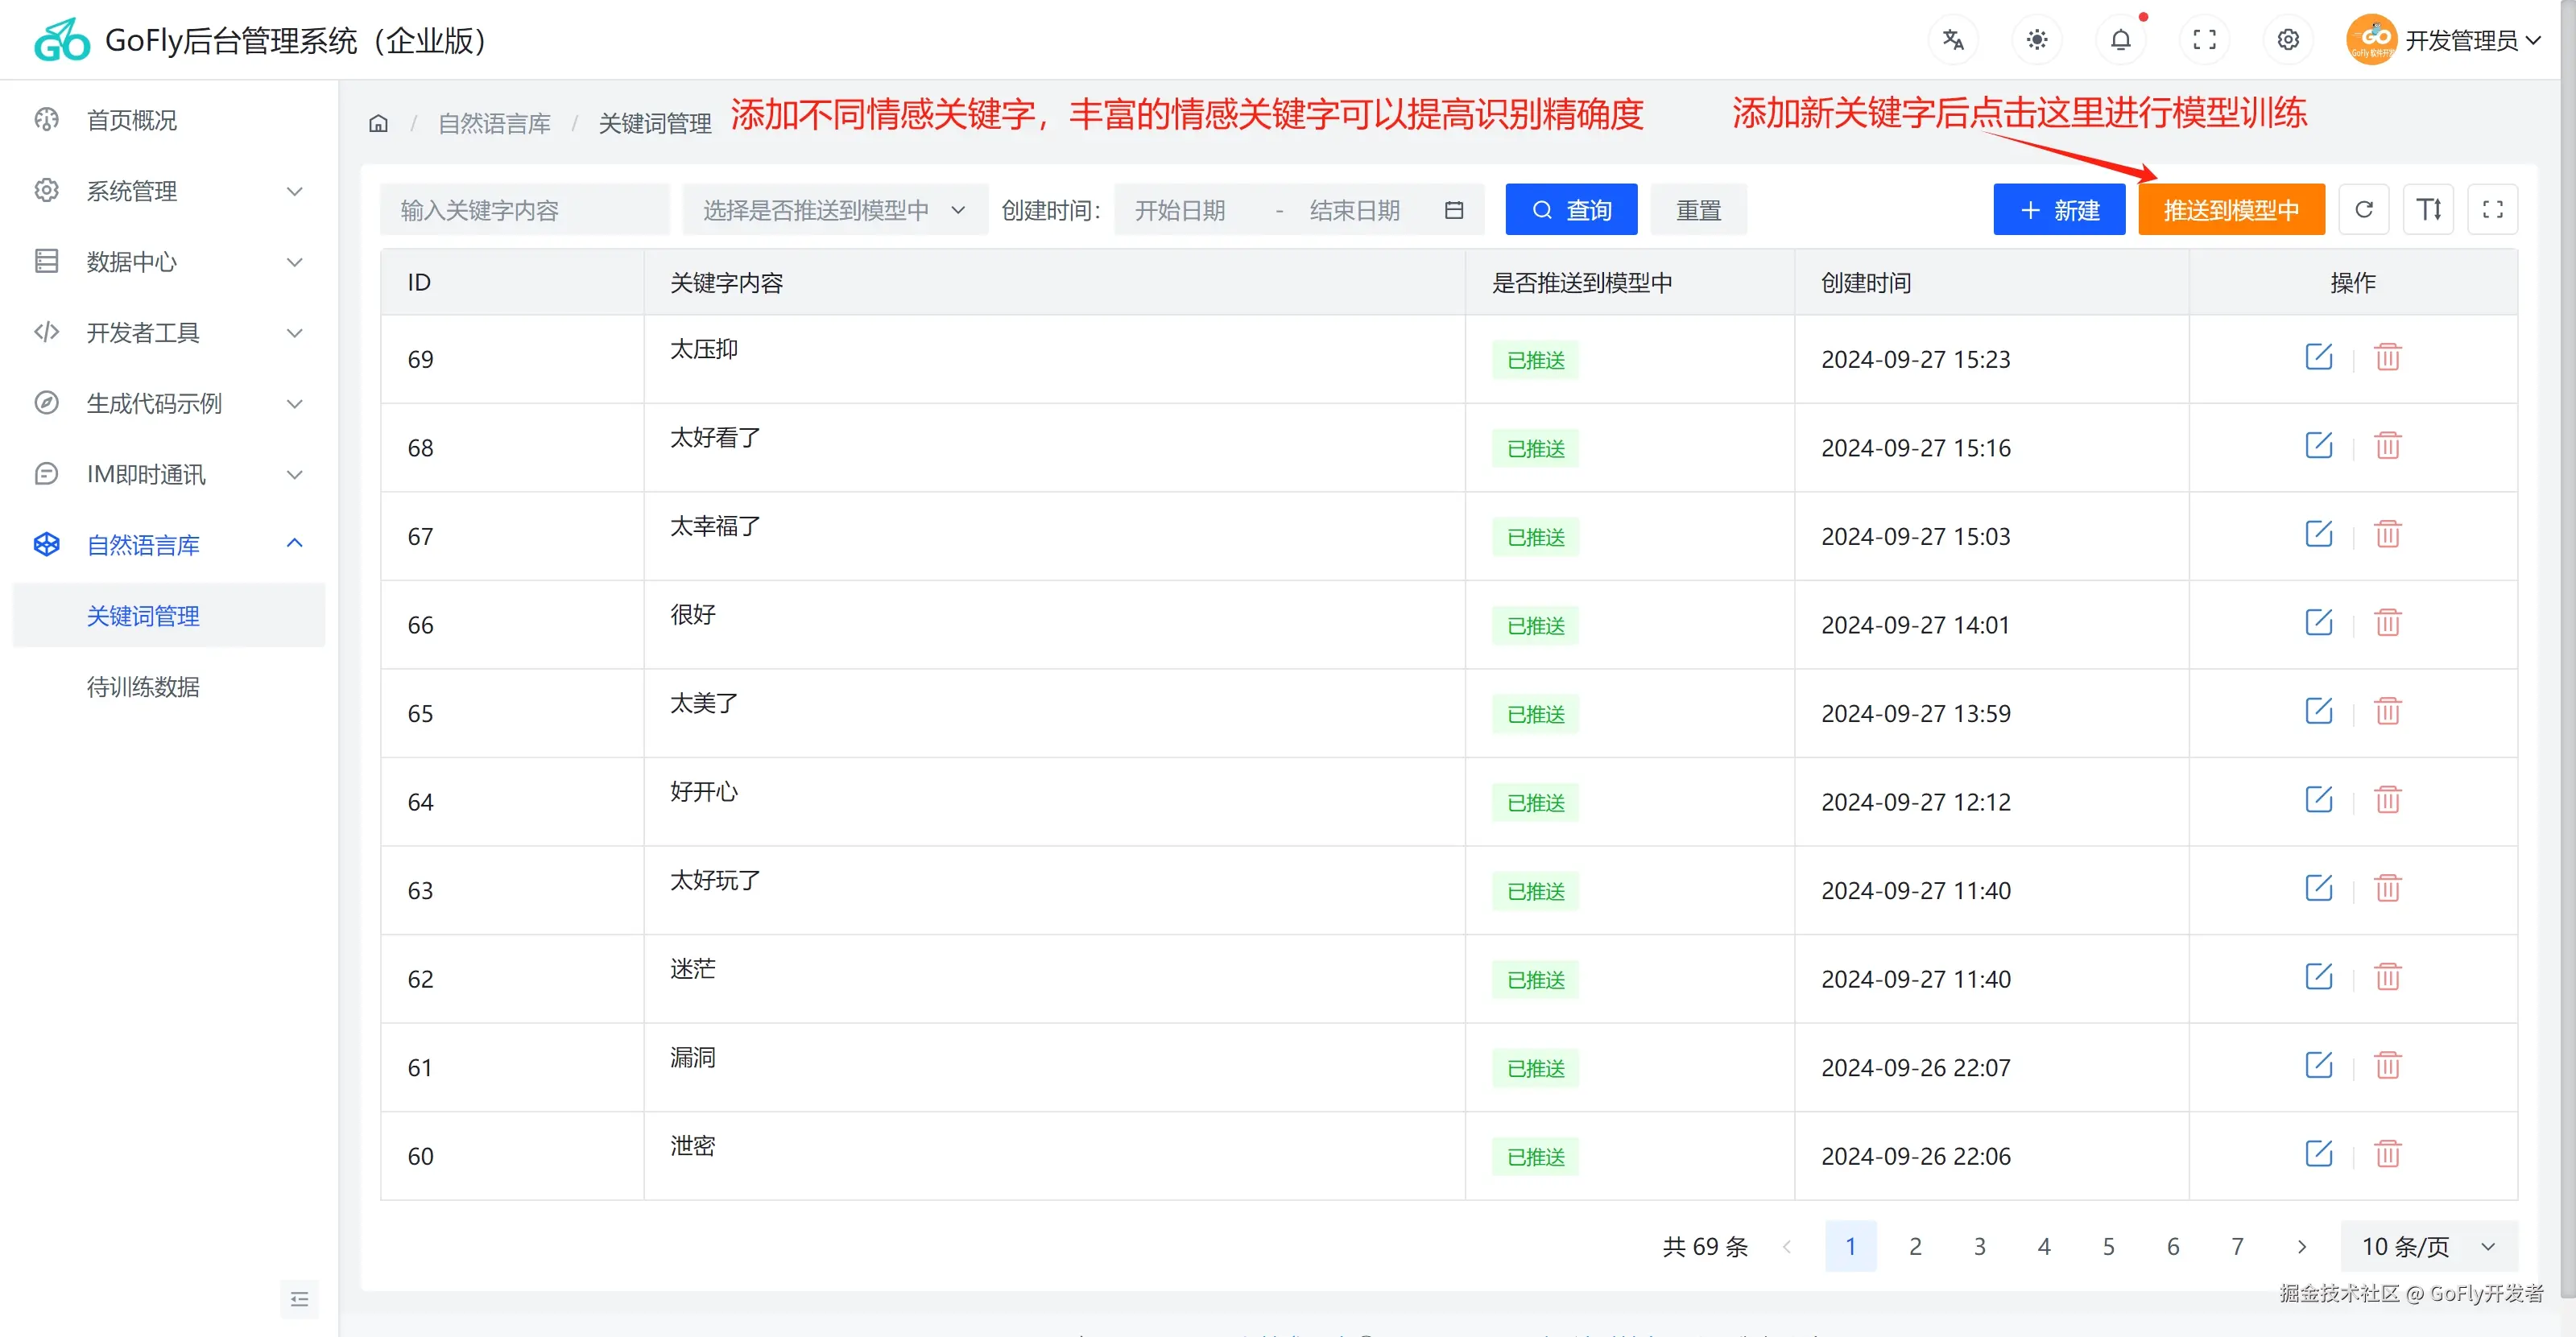
Task: Open the notification bell
Action: (x=2120, y=40)
